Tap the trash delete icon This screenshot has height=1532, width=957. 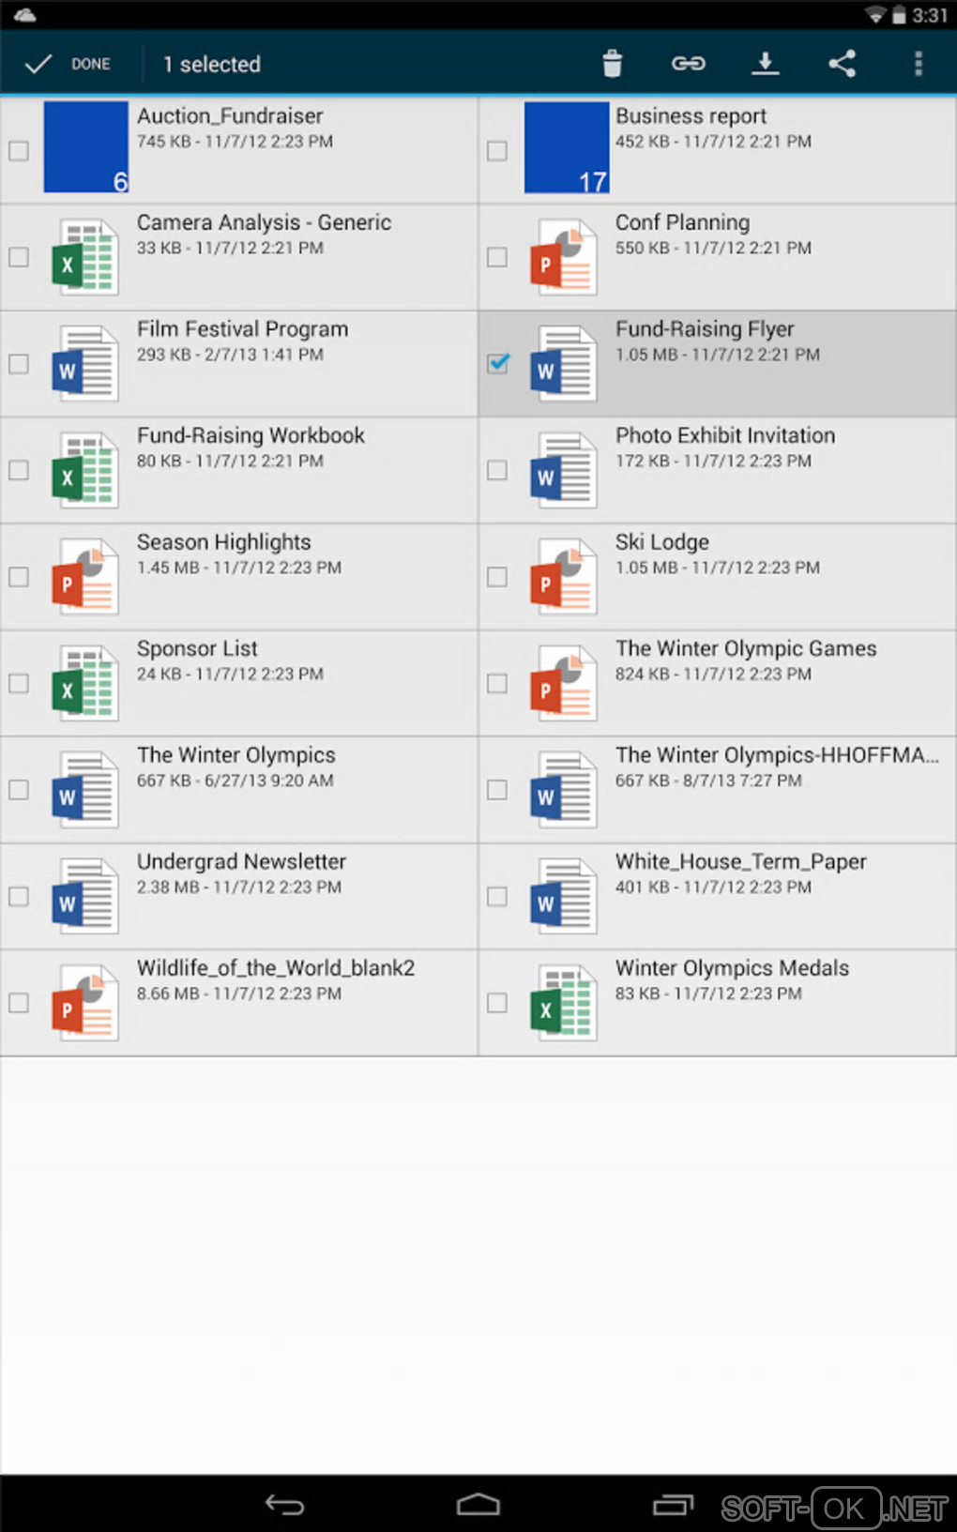[612, 64]
